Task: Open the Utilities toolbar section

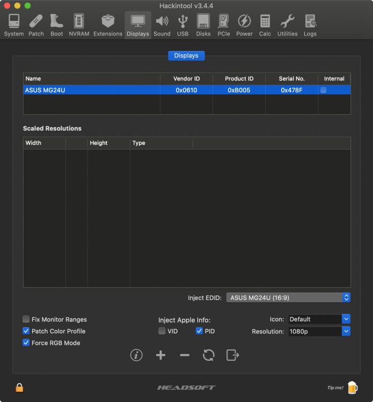Action: click(x=287, y=25)
